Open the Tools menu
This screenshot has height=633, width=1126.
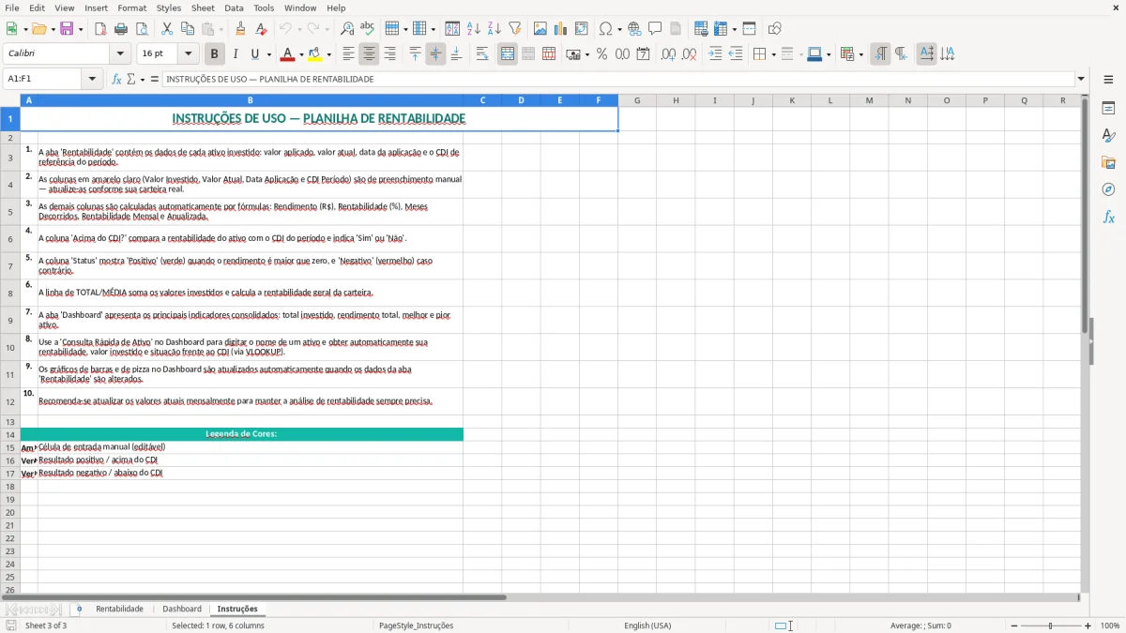point(264,8)
